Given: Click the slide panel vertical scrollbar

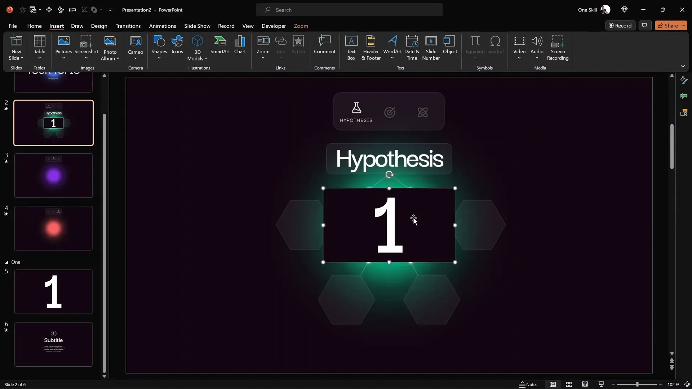Looking at the screenshot, I should tap(104, 243).
